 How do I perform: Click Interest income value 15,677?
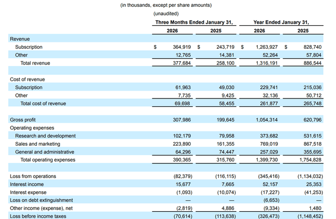(183, 184)
